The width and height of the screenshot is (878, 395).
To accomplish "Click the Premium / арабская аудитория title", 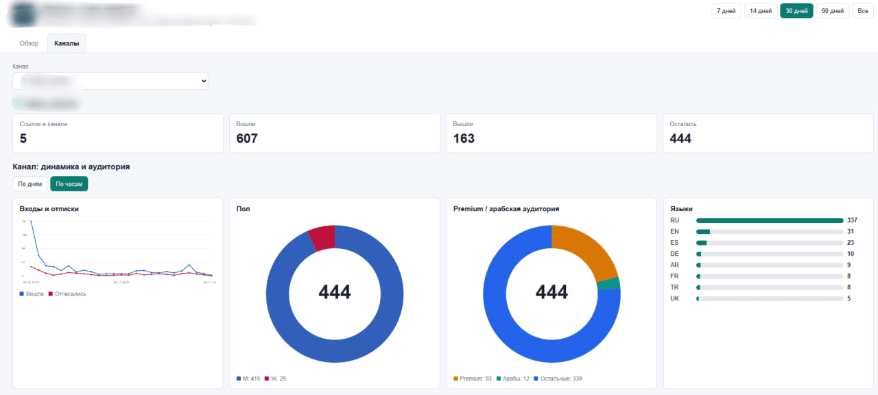I will [506, 208].
